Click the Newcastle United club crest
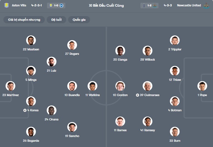Screen dimensions: 213x147 pyautogui.click(x=206, y=5)
